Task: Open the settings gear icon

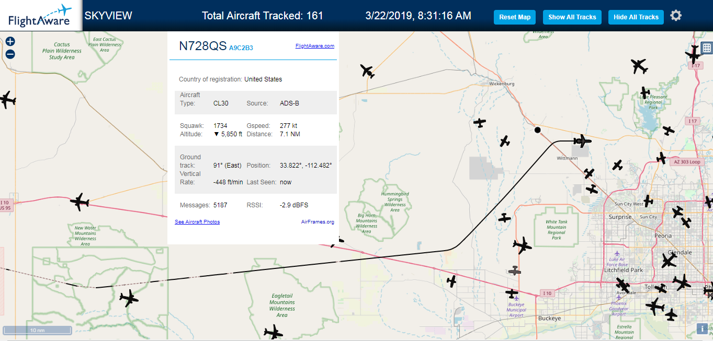Action: pos(676,16)
